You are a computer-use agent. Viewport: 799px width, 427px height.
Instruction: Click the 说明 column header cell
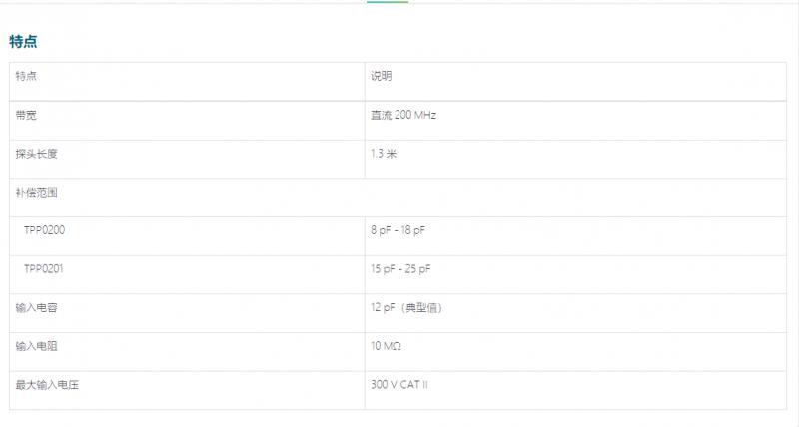pyautogui.click(x=382, y=77)
